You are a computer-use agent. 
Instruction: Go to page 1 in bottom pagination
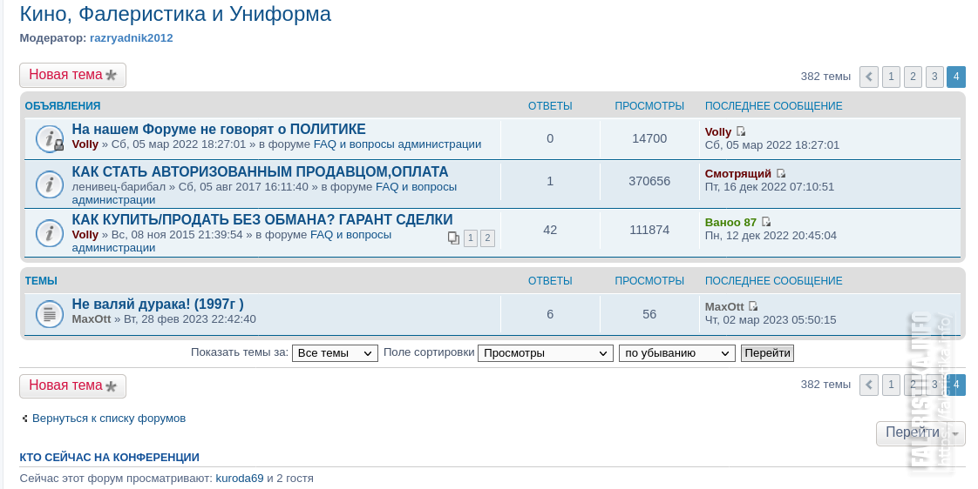click(x=891, y=385)
